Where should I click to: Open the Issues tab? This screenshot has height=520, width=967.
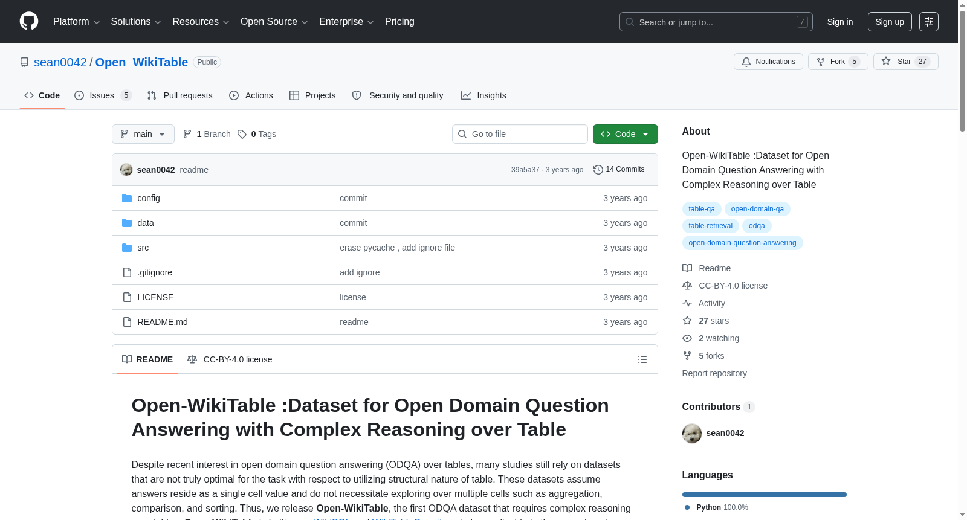point(103,95)
